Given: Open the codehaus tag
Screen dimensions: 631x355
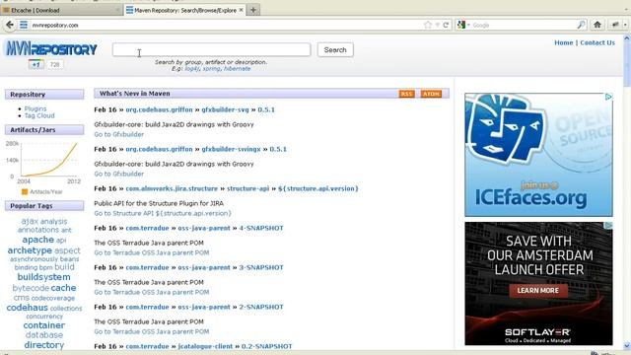Looking at the screenshot, I should coord(27,308).
